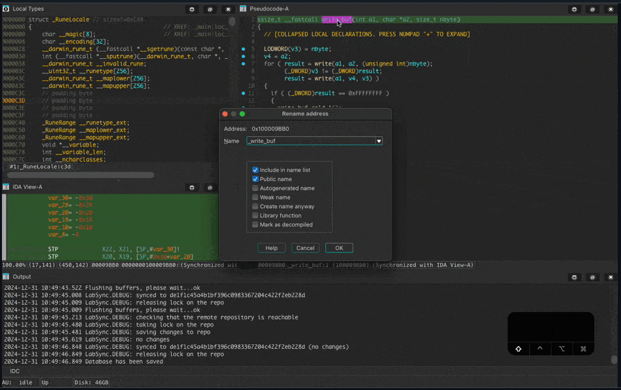Float the Pseudocode-A panel
The image size is (621, 390).
click(593, 9)
